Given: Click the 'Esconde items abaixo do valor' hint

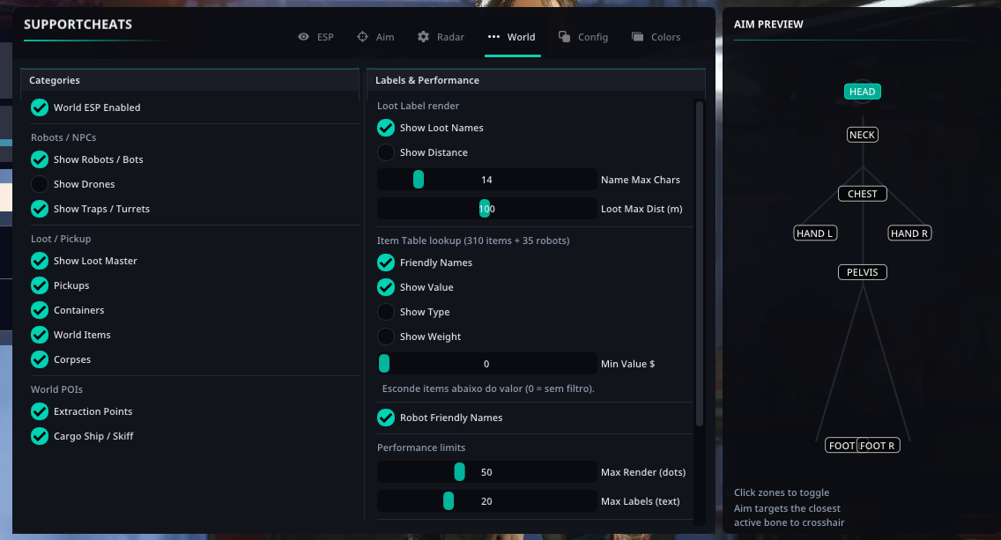Looking at the screenshot, I should click(488, 388).
